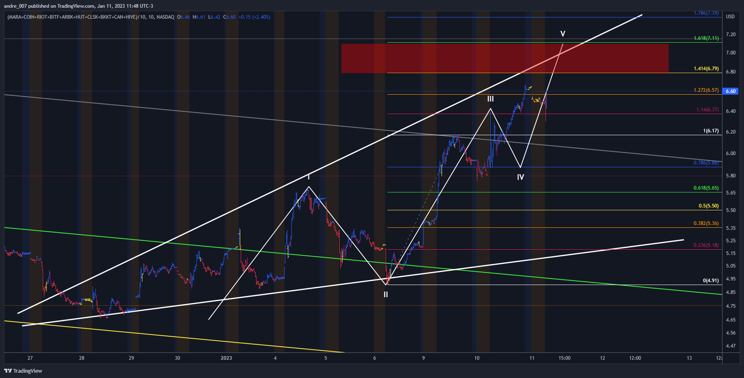Select the Elliott wave III label
Viewport: 744px width, 378px height.
[x=490, y=99]
